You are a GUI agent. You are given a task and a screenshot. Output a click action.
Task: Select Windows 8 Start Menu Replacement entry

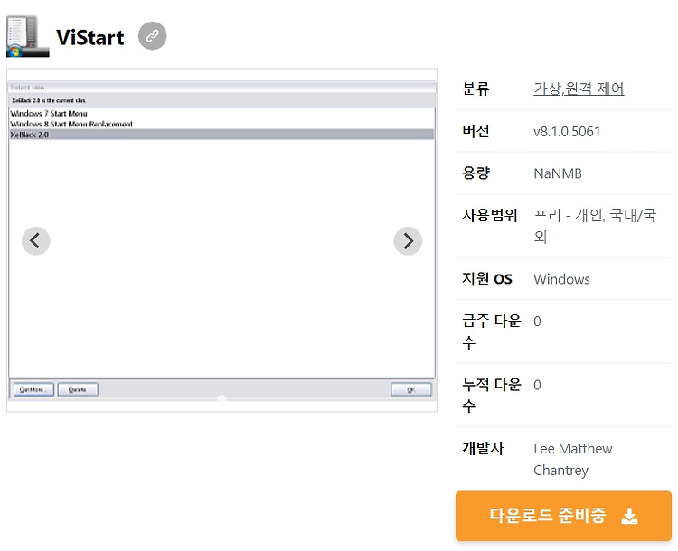coord(71,124)
